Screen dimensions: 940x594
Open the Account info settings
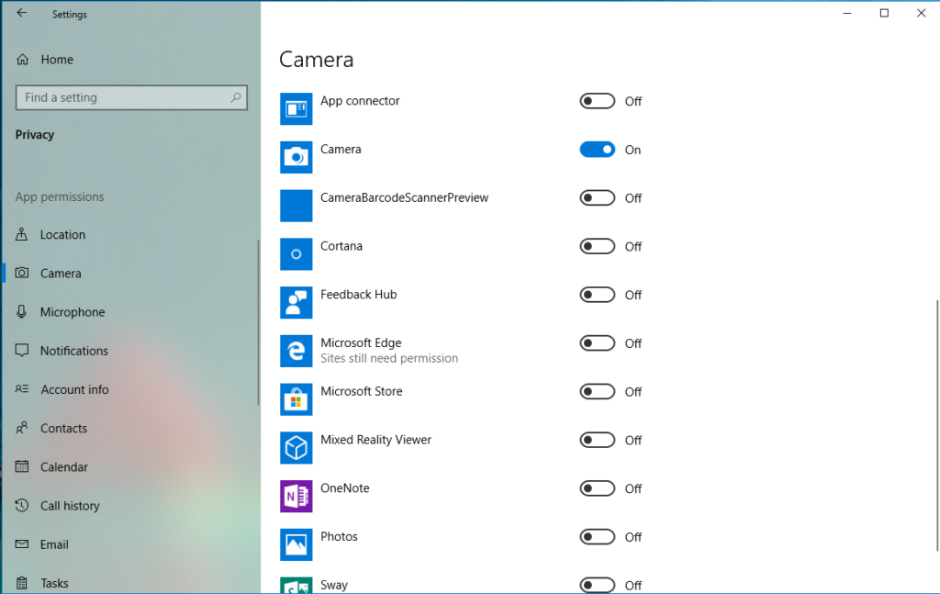74,388
